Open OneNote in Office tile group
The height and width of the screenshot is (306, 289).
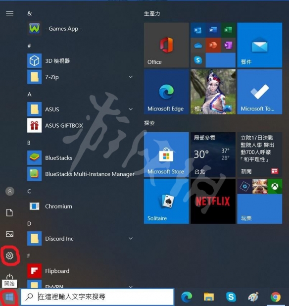[x=228, y=45]
